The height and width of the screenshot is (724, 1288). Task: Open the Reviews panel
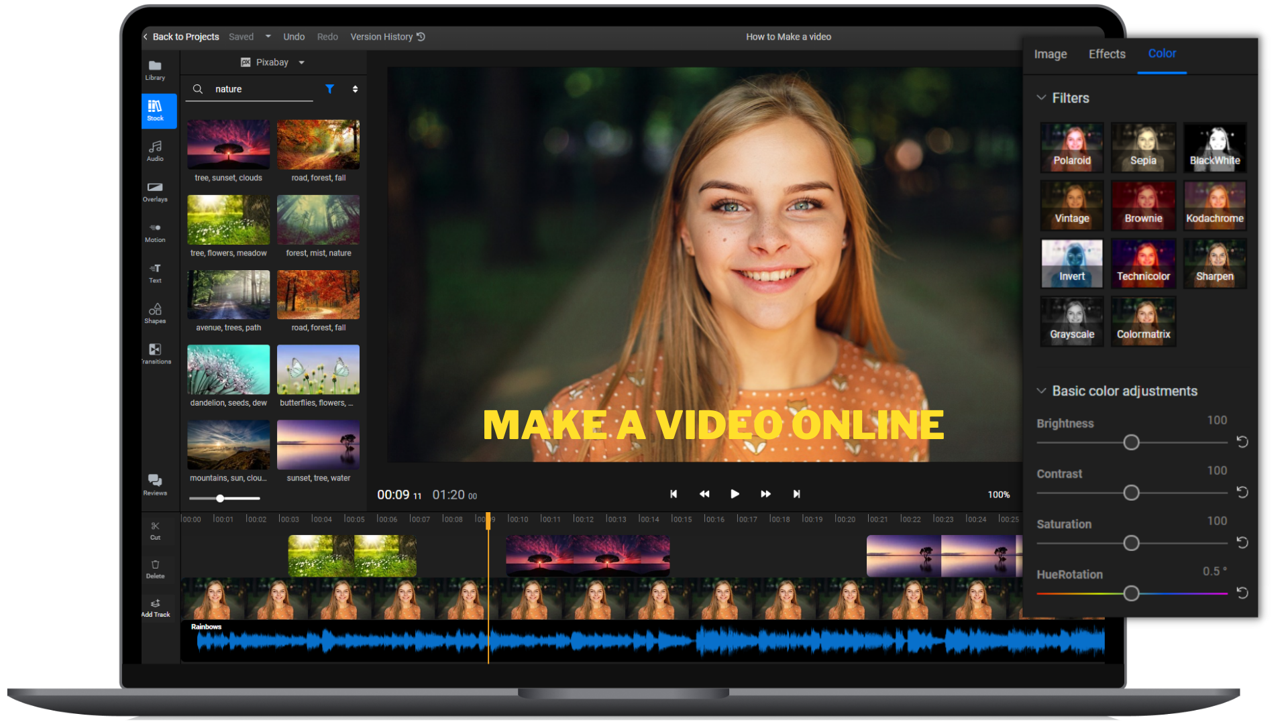155,485
